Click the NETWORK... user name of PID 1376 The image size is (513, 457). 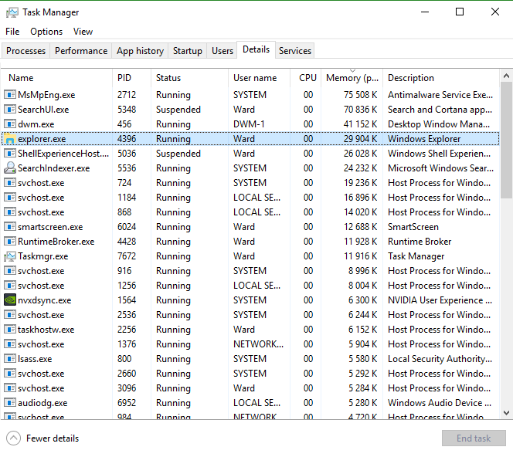259,344
